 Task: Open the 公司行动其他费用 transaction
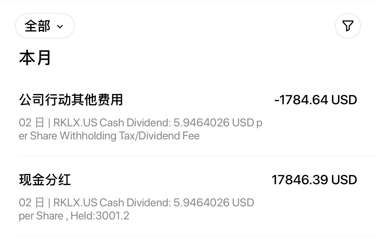[71, 100]
